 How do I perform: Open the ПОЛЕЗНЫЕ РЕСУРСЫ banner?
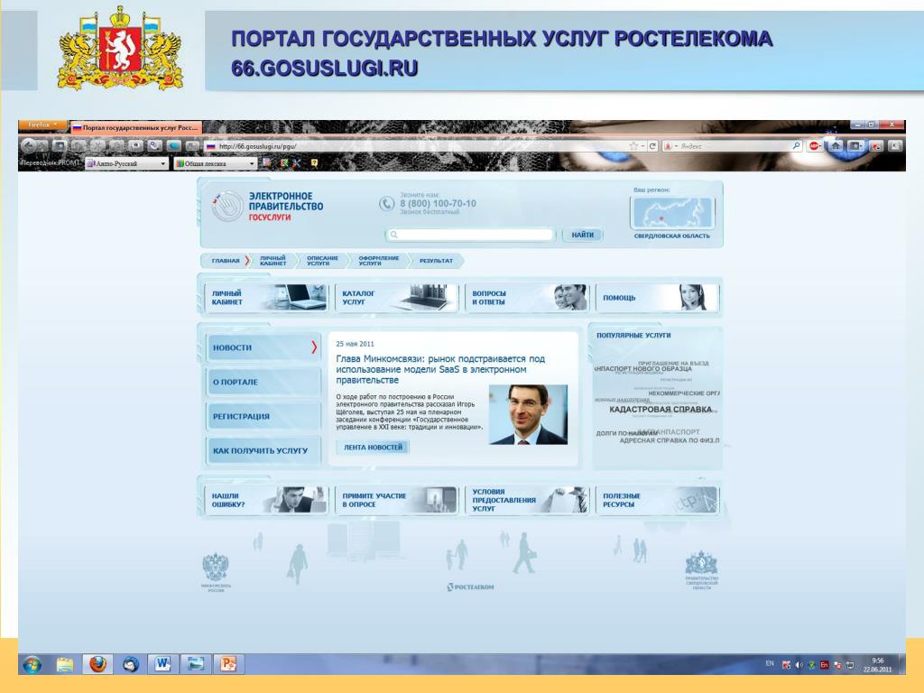coord(657,500)
